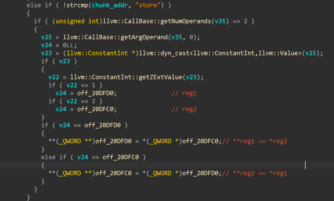This screenshot has width=334, height=201.
Task: Click v23 in the dyn_cast assignment line
Action: (47, 53)
